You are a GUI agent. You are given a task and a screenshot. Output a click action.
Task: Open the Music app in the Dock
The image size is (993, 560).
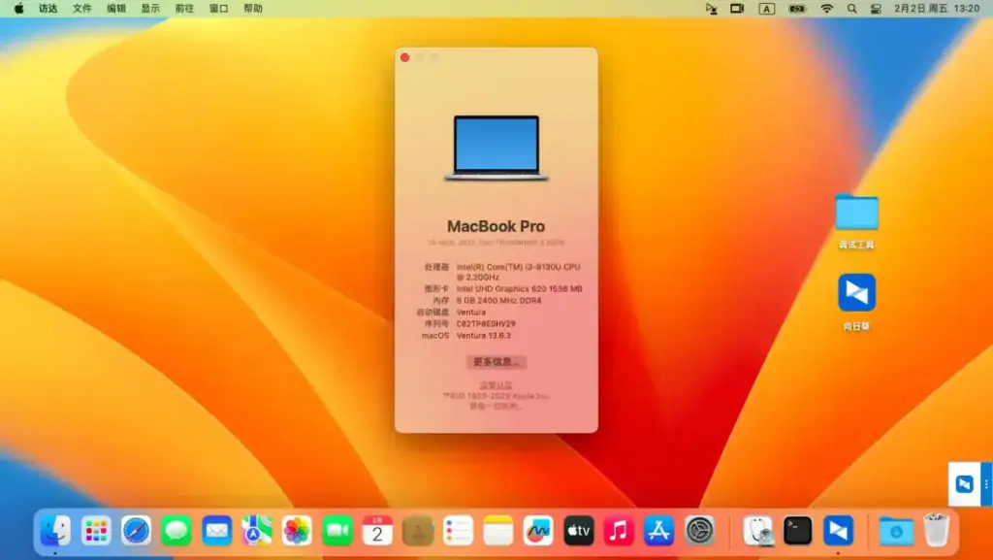[619, 531]
